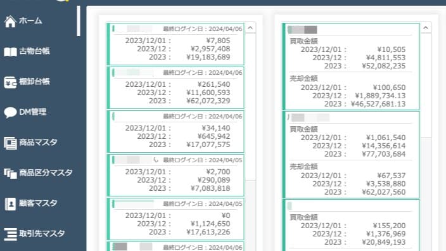
Task: Select the amount ¥62,027,560
Action: (x=384, y=193)
